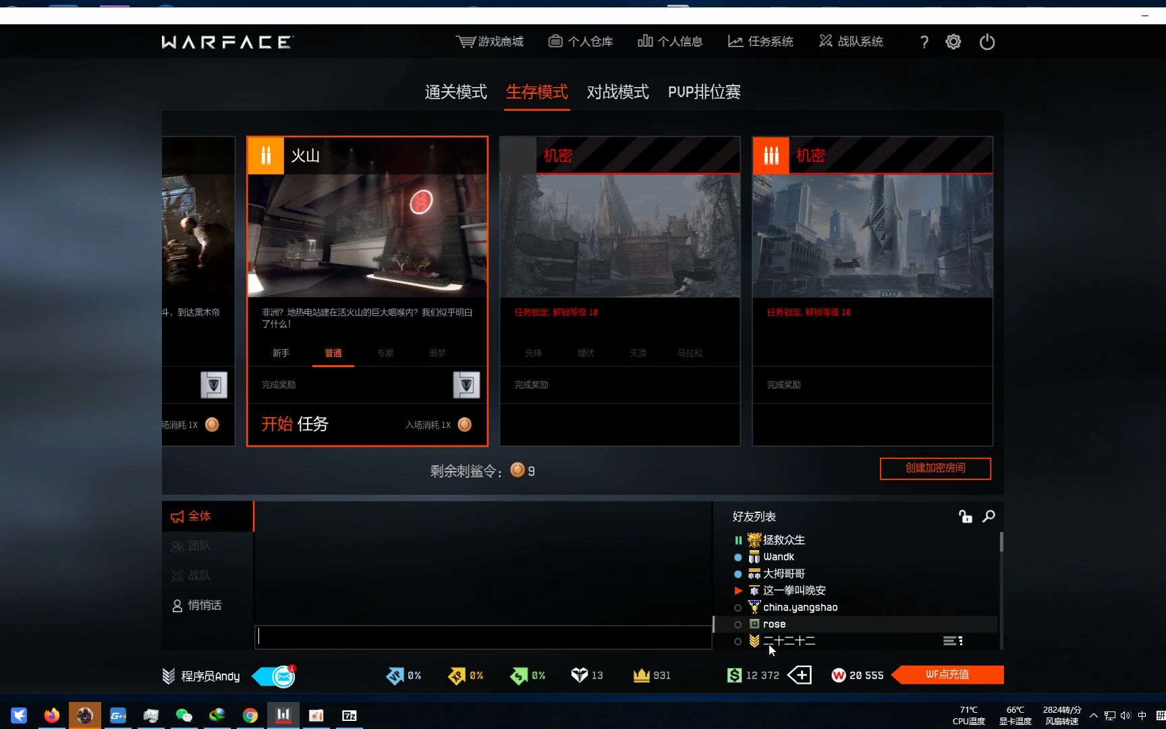Open Firefox from the taskbar

[51, 715]
